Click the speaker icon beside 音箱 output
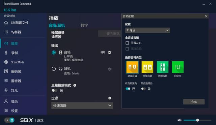 click(61, 53)
